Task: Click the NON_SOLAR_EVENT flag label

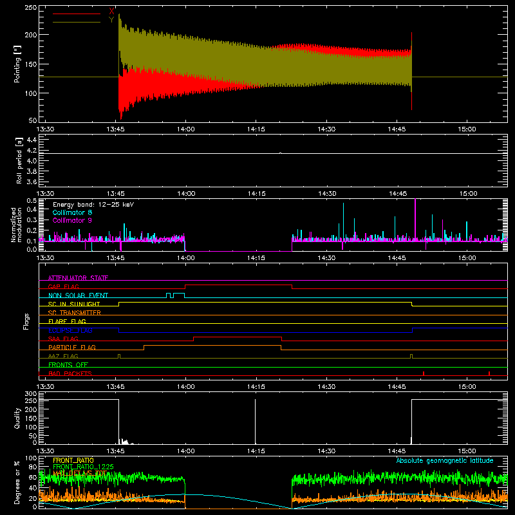Action: point(78,295)
